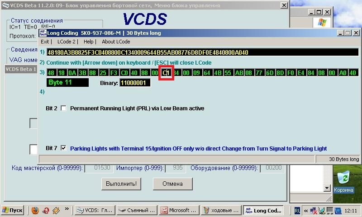
Task: Click the Windows logo in background window
Action: tap(322, 23)
